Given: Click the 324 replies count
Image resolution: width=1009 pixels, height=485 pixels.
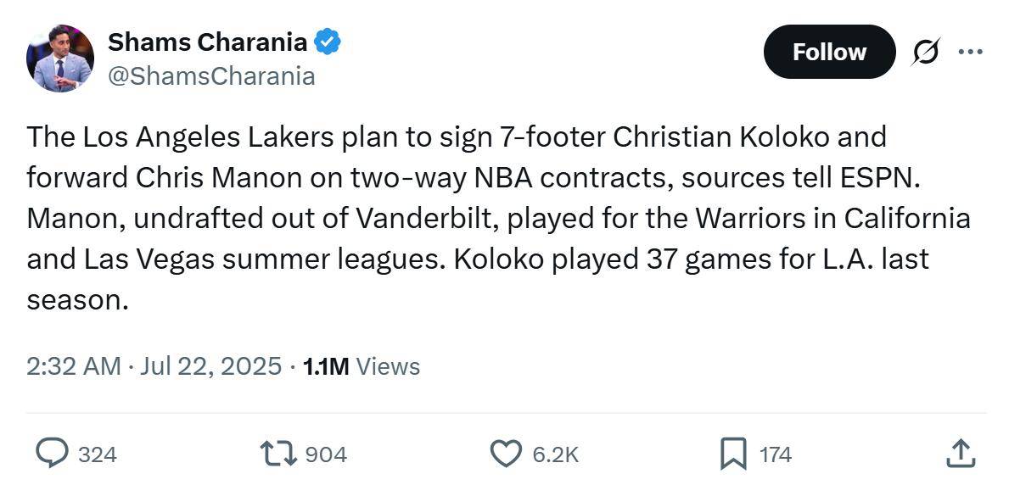Looking at the screenshot, I should coord(98,454).
